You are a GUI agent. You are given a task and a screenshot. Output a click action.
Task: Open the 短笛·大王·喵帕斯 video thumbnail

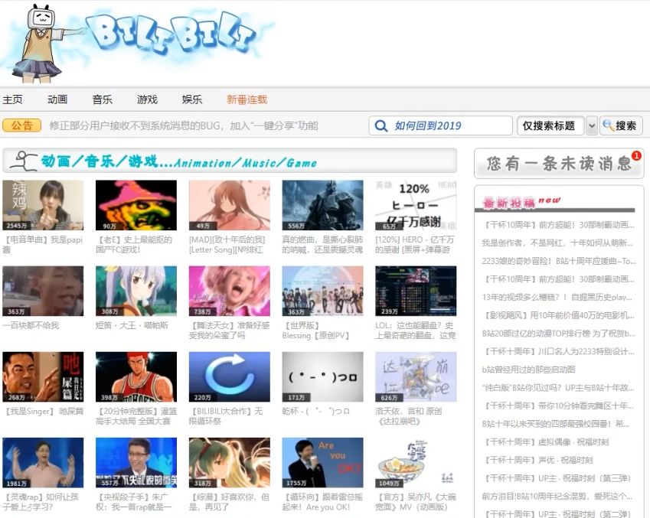tap(136, 291)
